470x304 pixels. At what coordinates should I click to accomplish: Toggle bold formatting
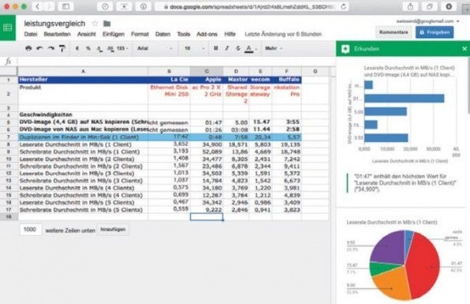(215, 48)
